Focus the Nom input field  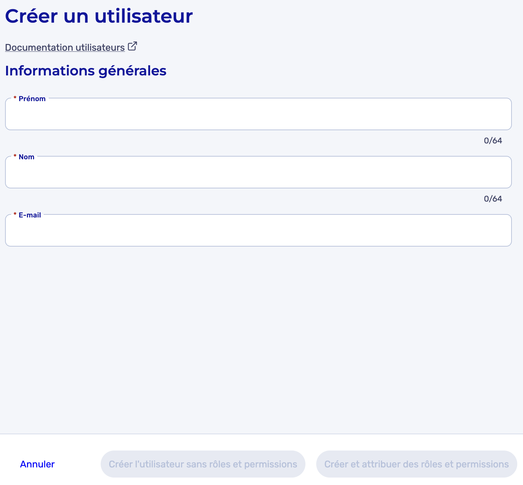tap(258, 172)
